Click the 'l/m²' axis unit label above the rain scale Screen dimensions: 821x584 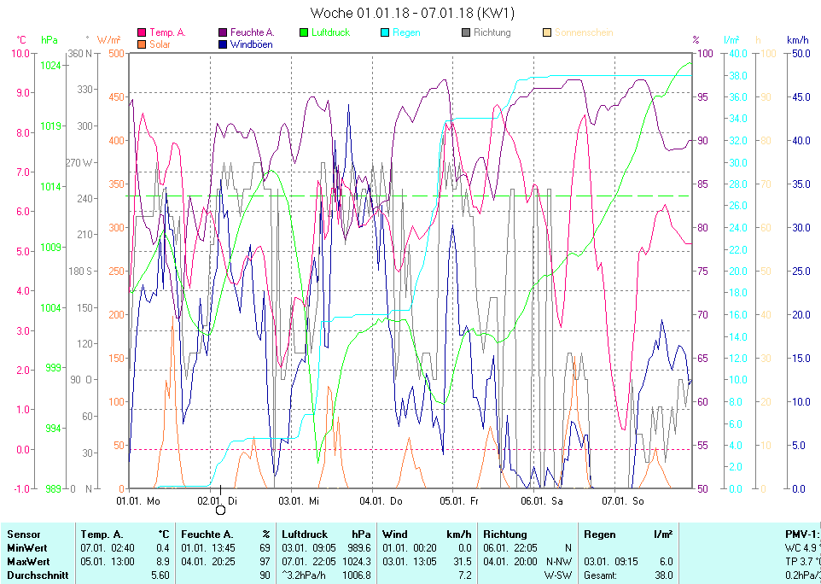click(x=731, y=40)
